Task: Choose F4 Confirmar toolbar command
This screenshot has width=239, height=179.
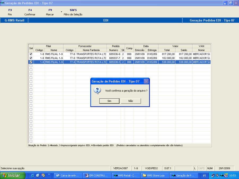Action: (x=30, y=12)
